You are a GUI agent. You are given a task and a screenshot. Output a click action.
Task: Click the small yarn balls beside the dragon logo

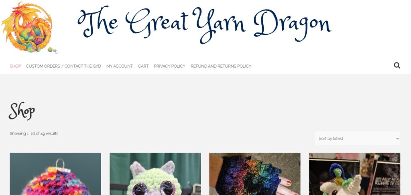tap(53, 50)
